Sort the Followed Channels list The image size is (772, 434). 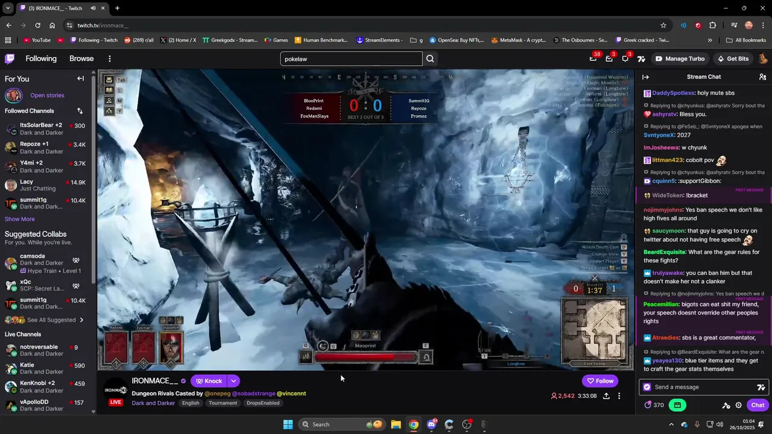tap(80, 111)
